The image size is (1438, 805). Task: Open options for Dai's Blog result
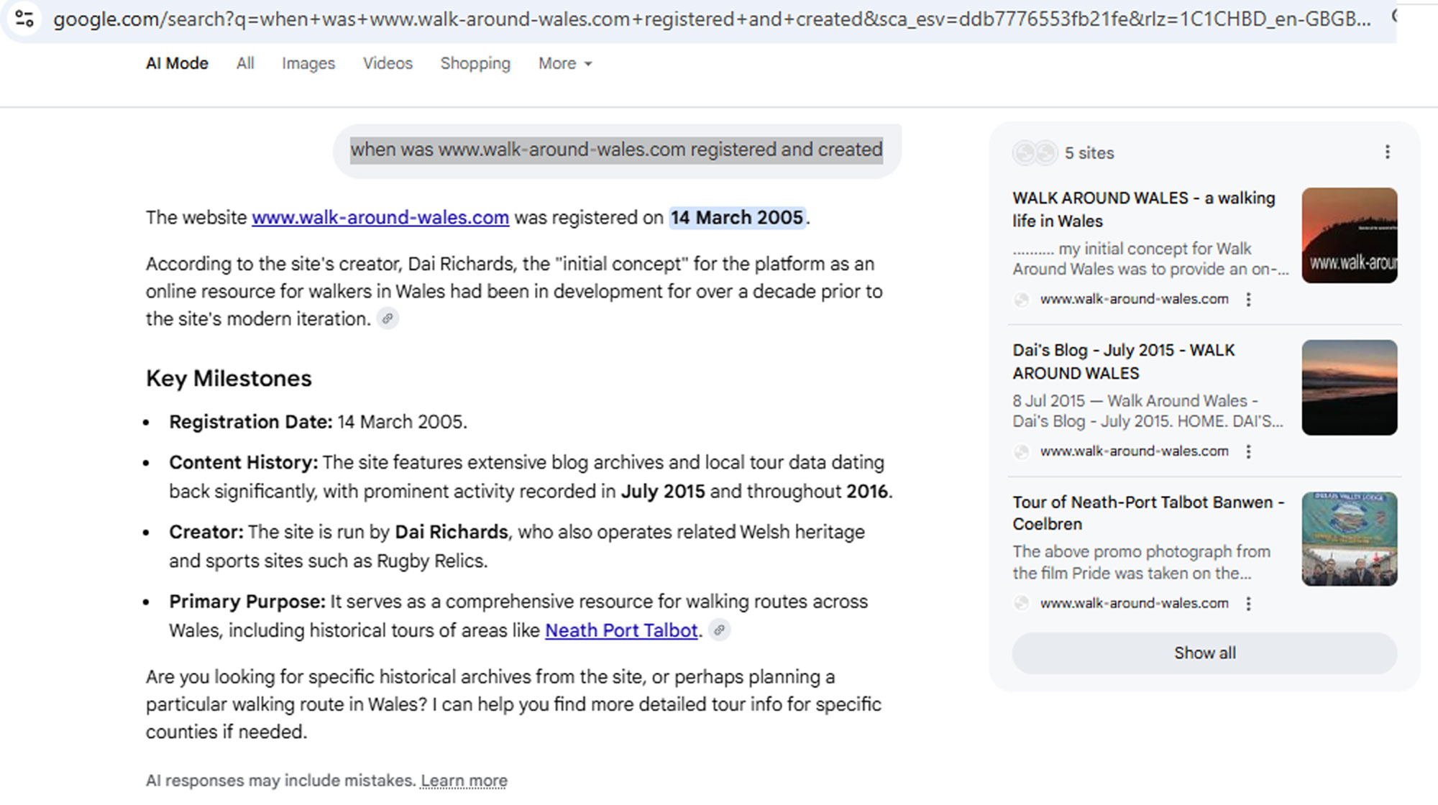[1249, 451]
